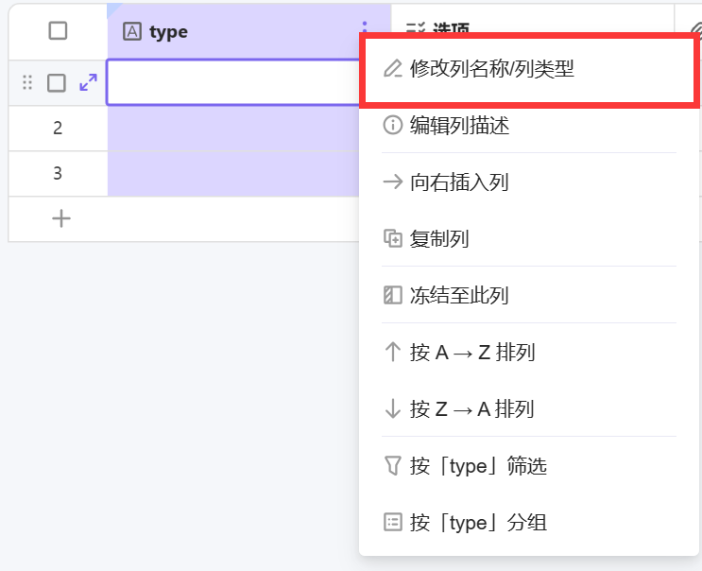Tick the select-all checkbox in header
The height and width of the screenshot is (571, 702).
click(x=58, y=31)
